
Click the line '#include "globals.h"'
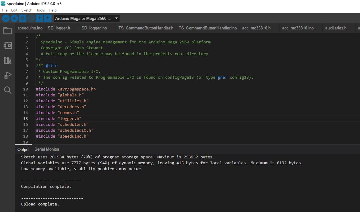60,95
